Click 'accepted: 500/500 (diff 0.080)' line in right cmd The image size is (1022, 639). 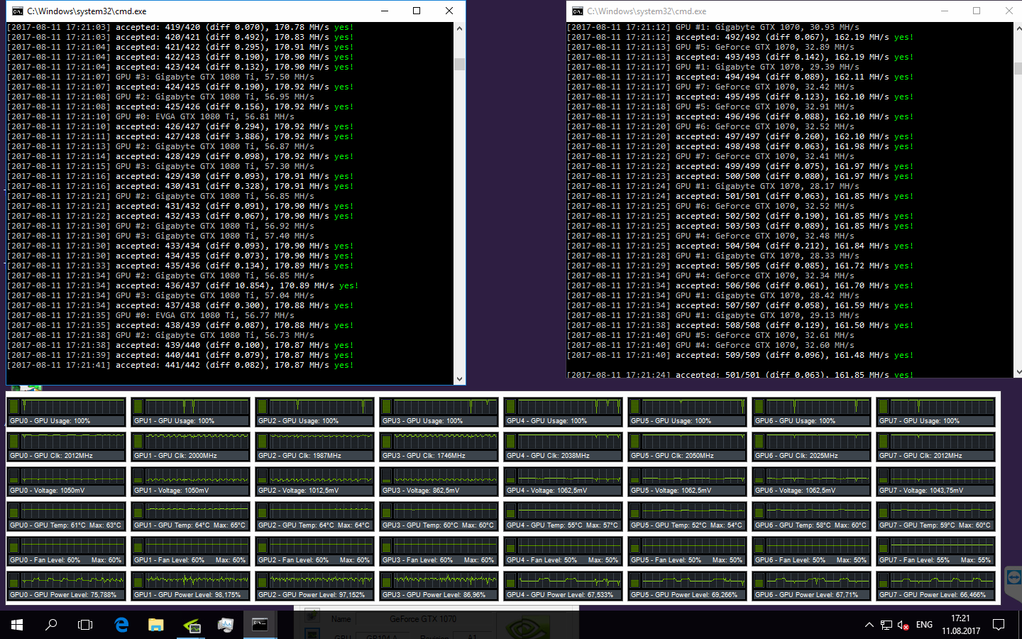click(x=740, y=176)
